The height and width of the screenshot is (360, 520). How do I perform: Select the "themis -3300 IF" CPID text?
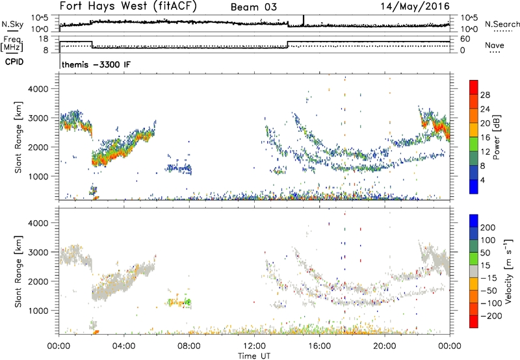[x=96, y=64]
